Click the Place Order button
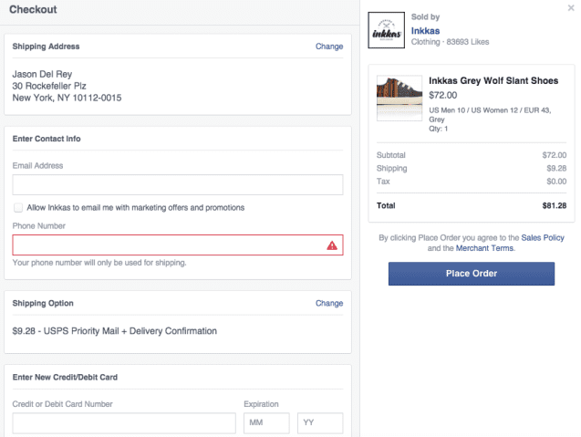 point(472,274)
